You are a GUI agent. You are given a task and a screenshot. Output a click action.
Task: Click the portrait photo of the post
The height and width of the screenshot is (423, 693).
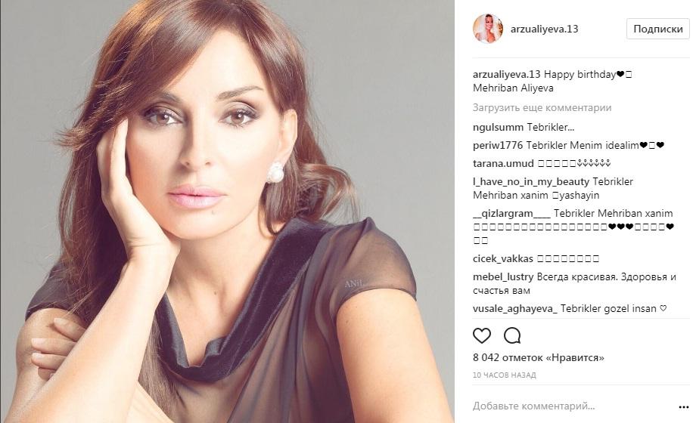click(227, 211)
